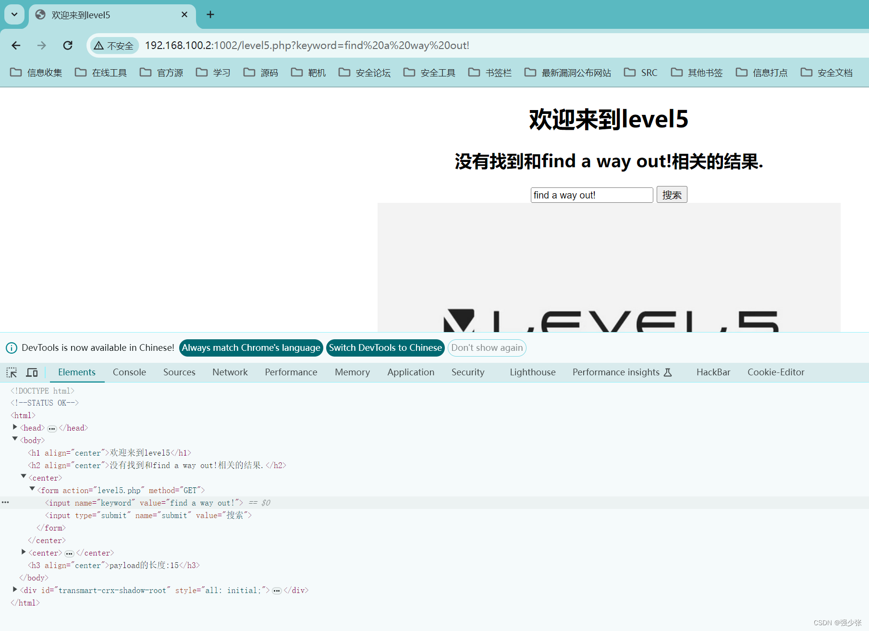This screenshot has width=869, height=631.
Task: Open the selected row's three-dot actions menu
Action: point(5,502)
